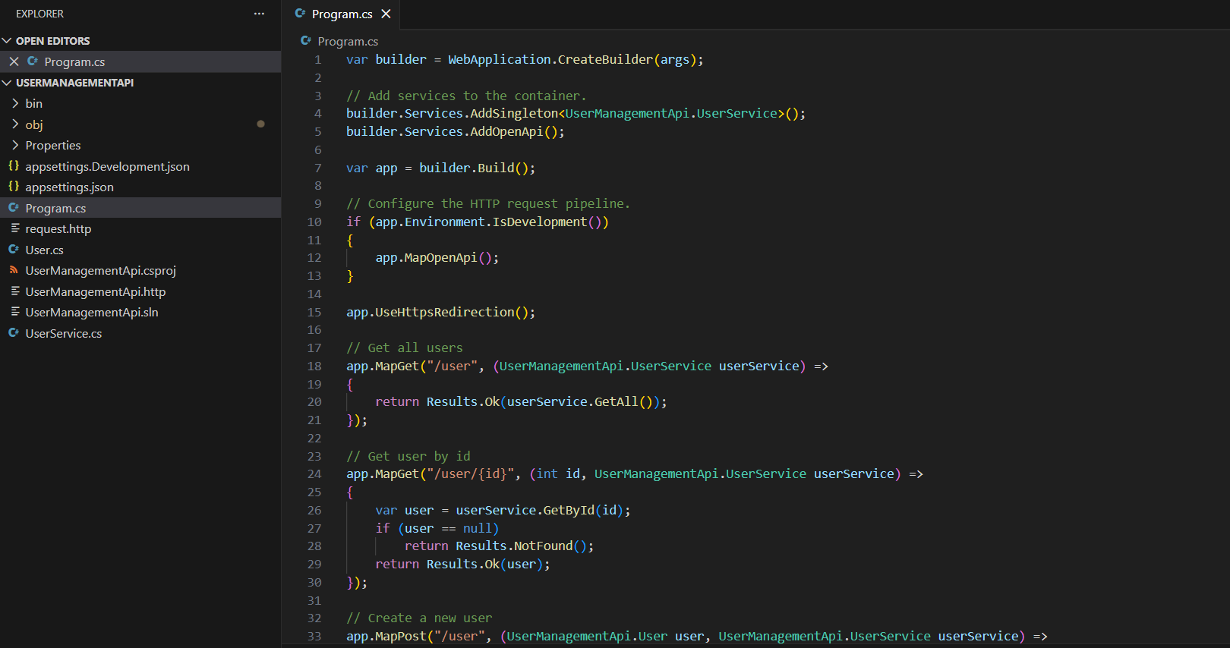Click the file icon of UserManagementApi.sln
The height and width of the screenshot is (648, 1230).
14,312
